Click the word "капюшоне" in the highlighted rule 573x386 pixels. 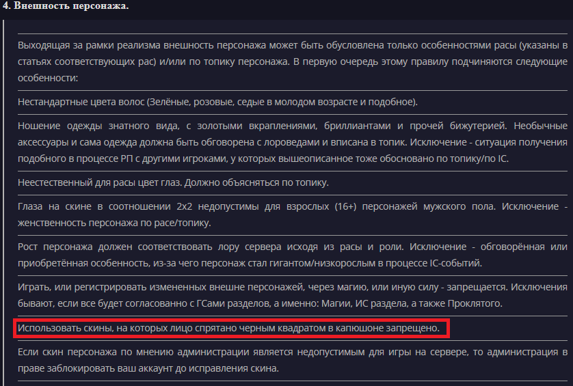pyautogui.click(x=364, y=329)
